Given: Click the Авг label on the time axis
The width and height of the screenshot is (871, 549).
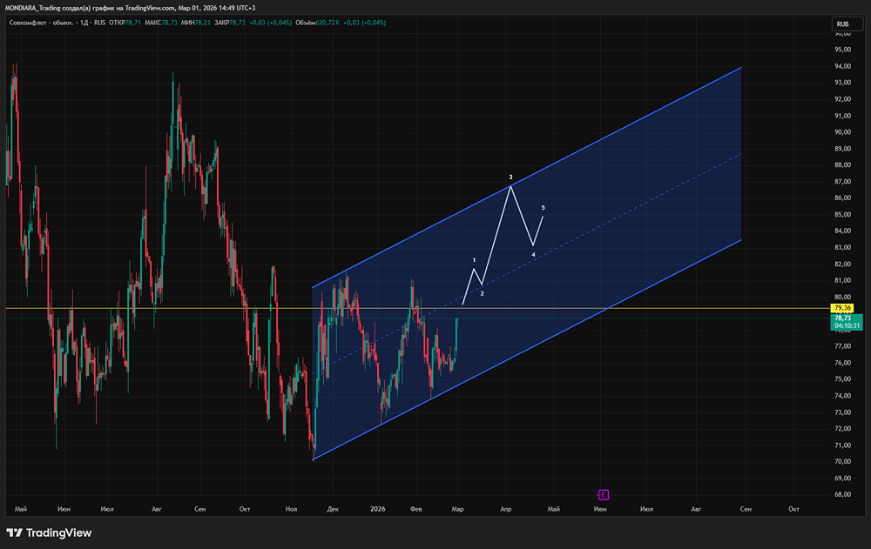Looking at the screenshot, I should tap(157, 507).
